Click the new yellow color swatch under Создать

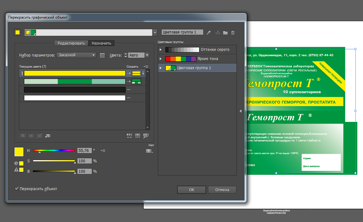[x=136, y=73]
